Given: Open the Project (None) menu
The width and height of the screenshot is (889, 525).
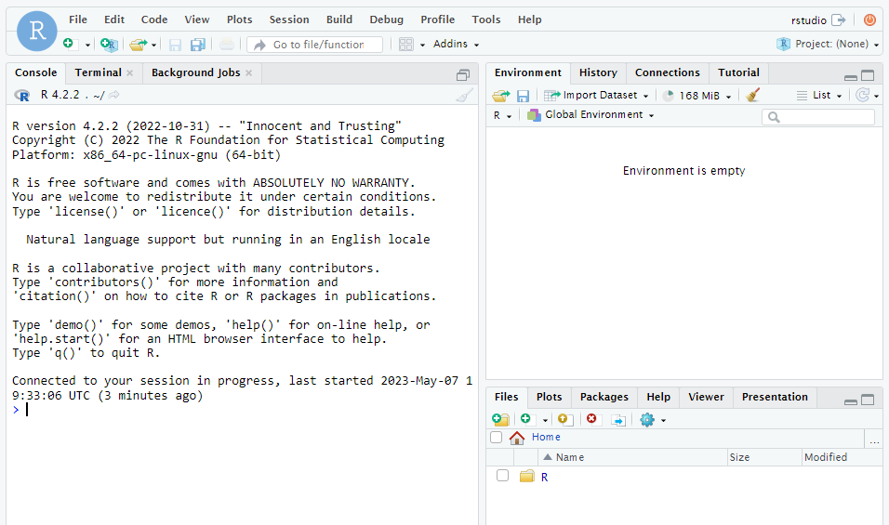Looking at the screenshot, I should point(828,45).
